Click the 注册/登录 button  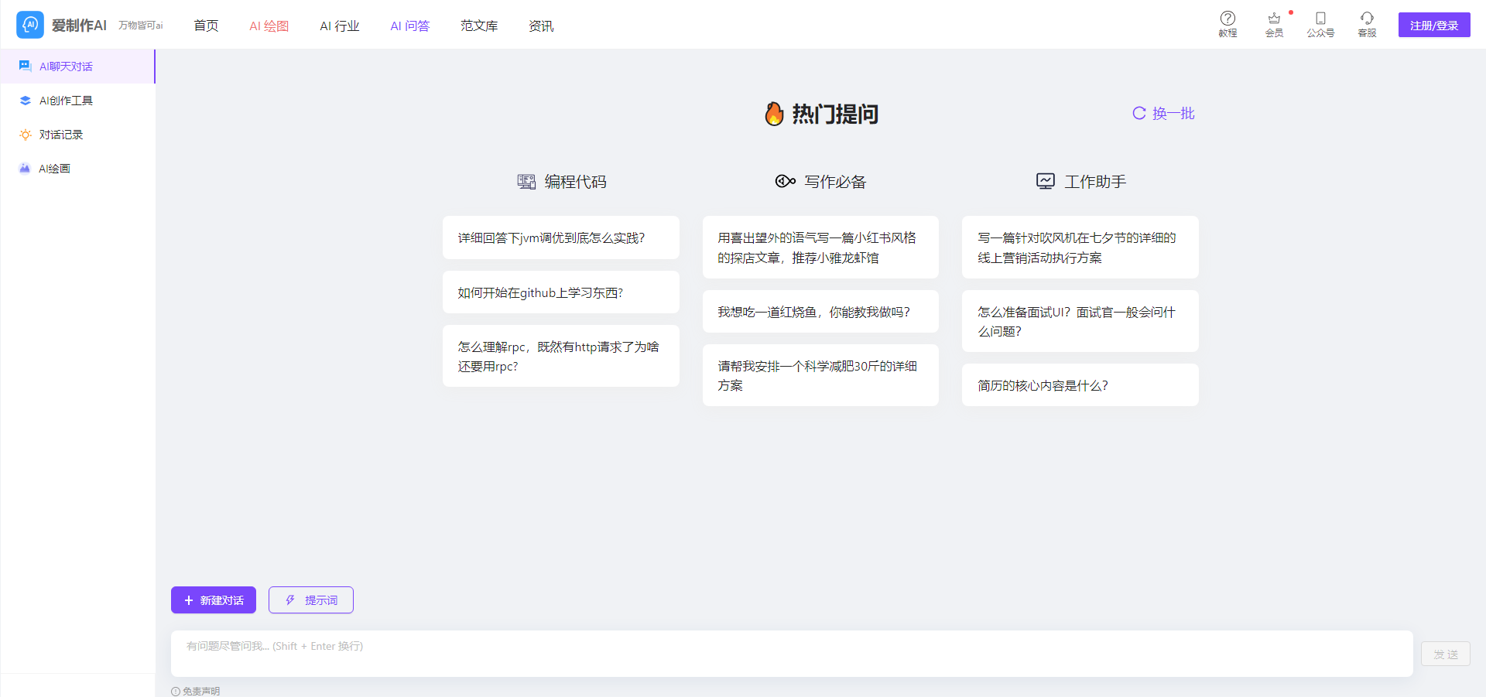[x=1434, y=25]
